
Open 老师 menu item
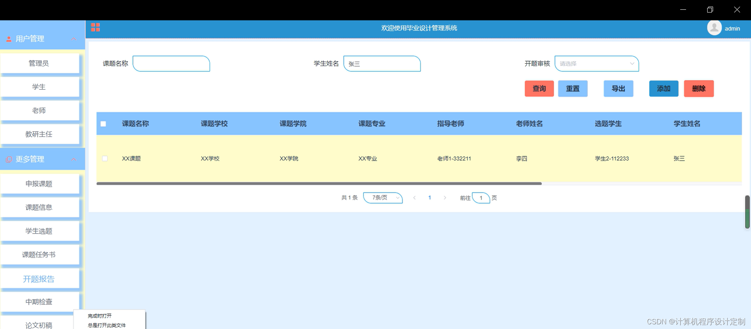coord(40,111)
